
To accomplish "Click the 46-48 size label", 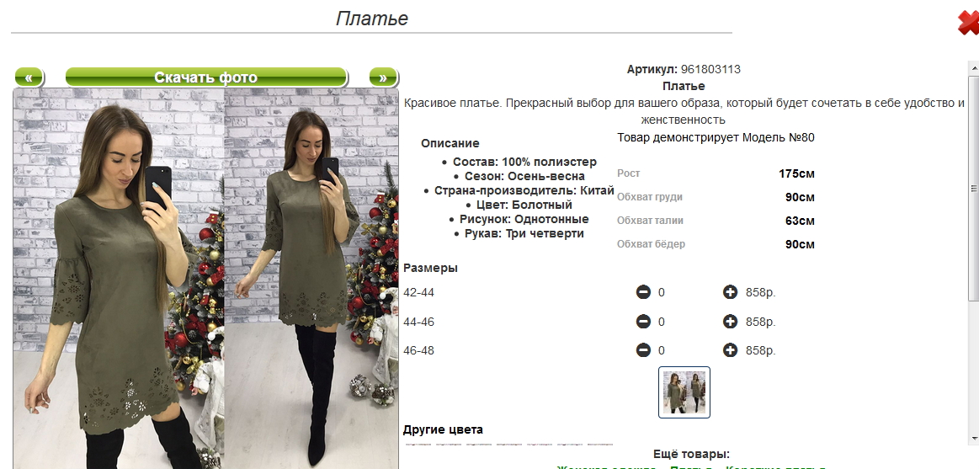I will pos(419,350).
